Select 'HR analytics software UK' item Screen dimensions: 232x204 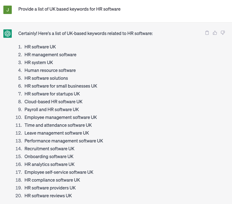[x=49, y=164]
